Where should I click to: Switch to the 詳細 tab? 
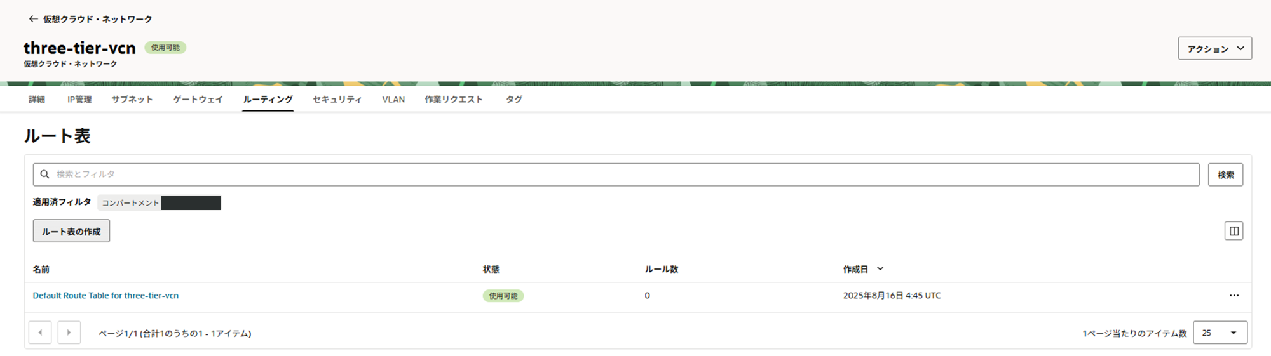[37, 100]
